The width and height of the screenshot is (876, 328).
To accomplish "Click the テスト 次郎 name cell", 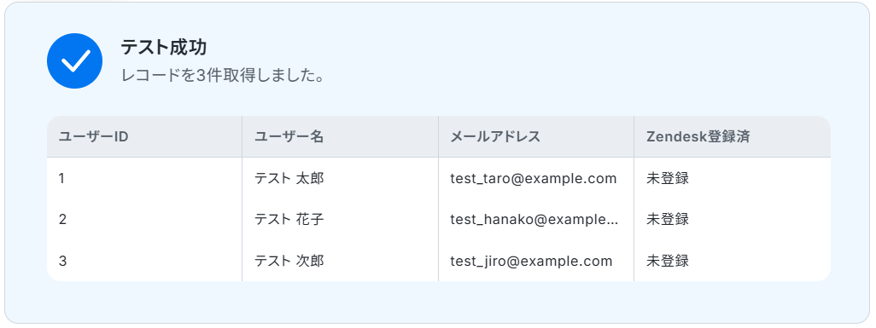I will click(340, 261).
